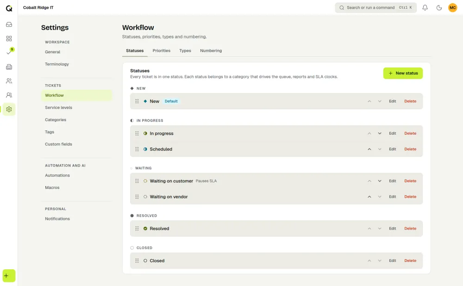Move In progress status up

(x=369, y=133)
